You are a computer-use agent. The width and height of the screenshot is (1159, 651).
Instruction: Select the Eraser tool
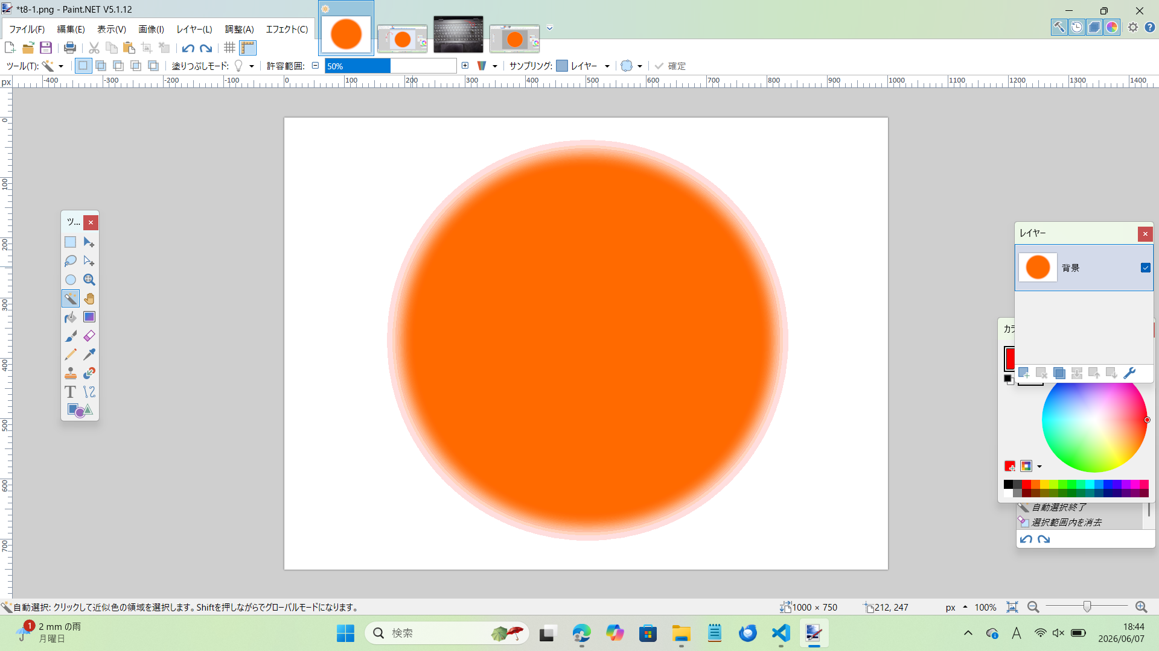tap(89, 336)
